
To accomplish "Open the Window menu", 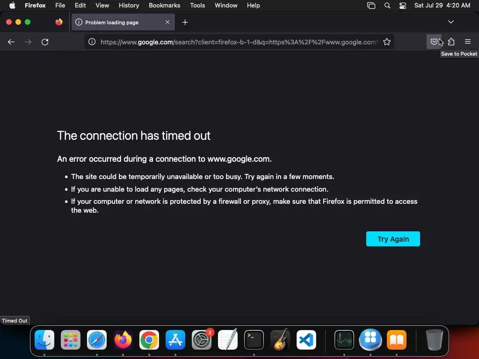I will pyautogui.click(x=226, y=5).
